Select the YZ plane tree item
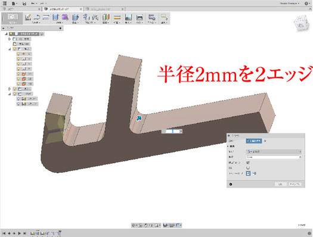This screenshot has height=237, width=313. (25, 84)
